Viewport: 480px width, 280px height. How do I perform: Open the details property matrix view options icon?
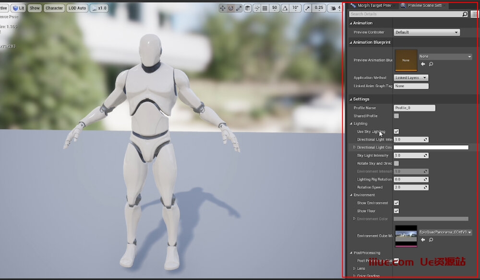(474, 14)
